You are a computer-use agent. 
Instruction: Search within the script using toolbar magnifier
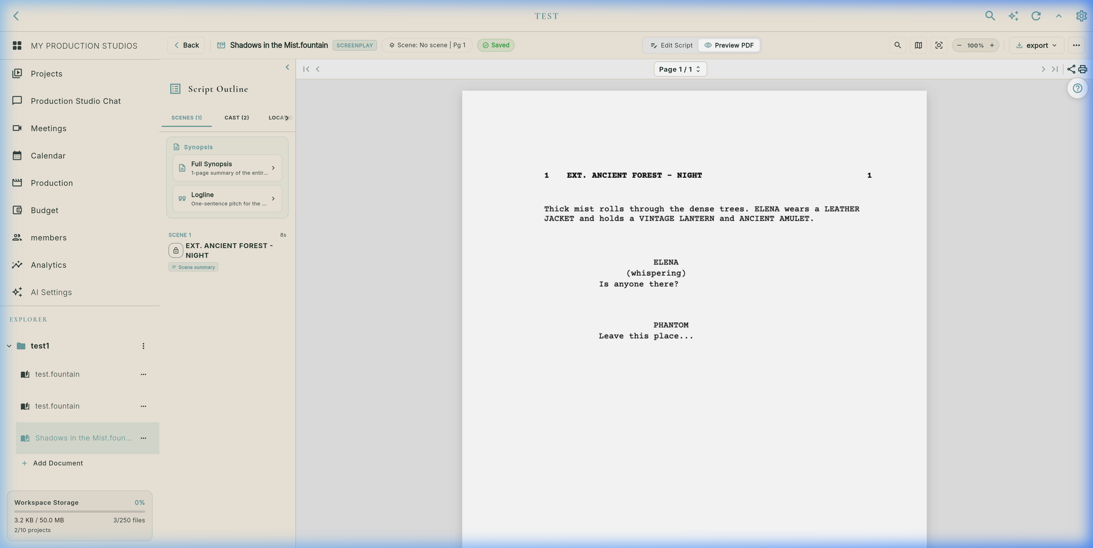click(x=897, y=46)
